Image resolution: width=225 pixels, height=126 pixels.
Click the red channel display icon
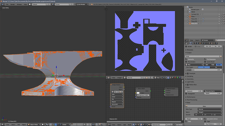click(175, 78)
